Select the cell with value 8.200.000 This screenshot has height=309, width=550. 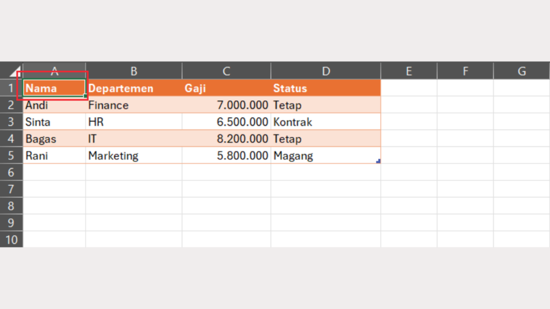click(x=226, y=139)
